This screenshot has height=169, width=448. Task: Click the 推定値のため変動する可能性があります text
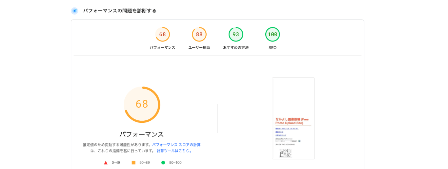117,145
